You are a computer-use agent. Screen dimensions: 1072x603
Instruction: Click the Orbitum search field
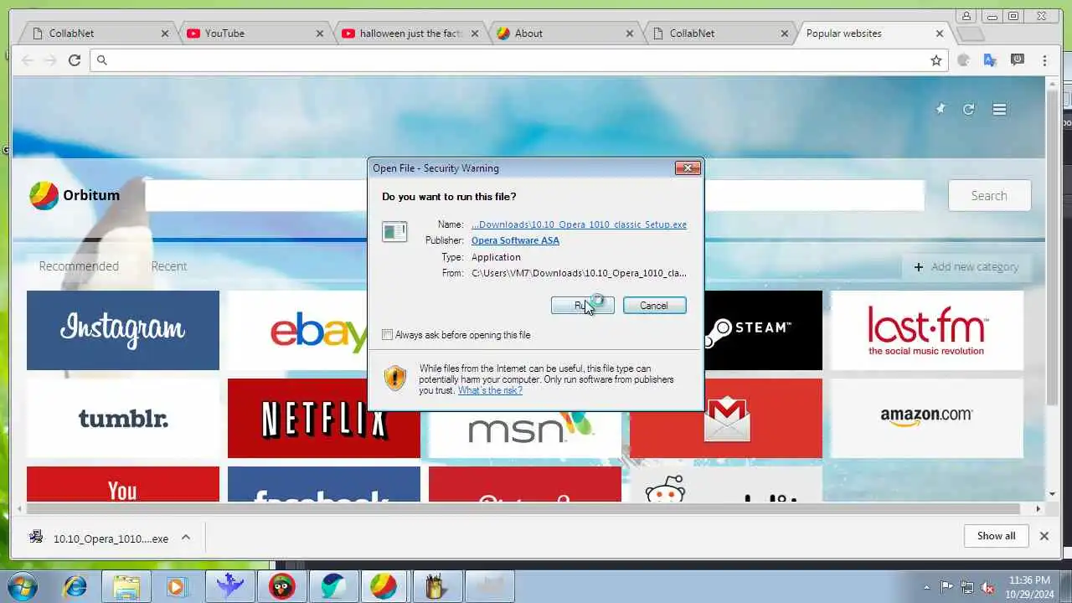coord(534,195)
